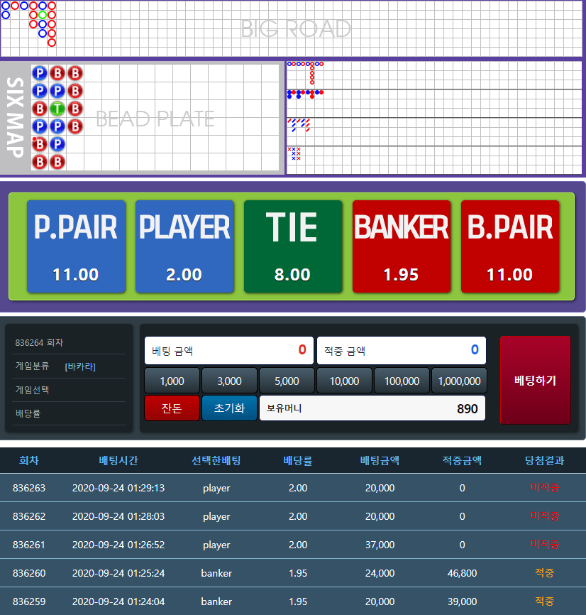Screen dimensions: 586x615
Task: Select the 100,000 amount button
Action: click(x=402, y=381)
